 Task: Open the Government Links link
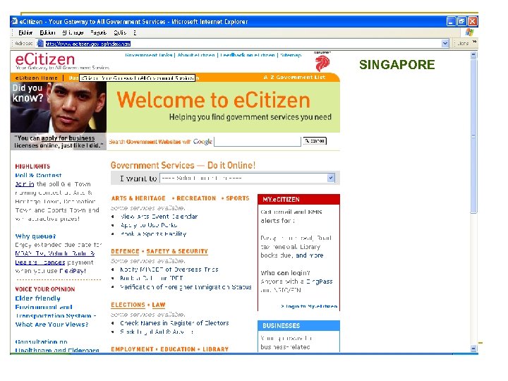pos(148,55)
